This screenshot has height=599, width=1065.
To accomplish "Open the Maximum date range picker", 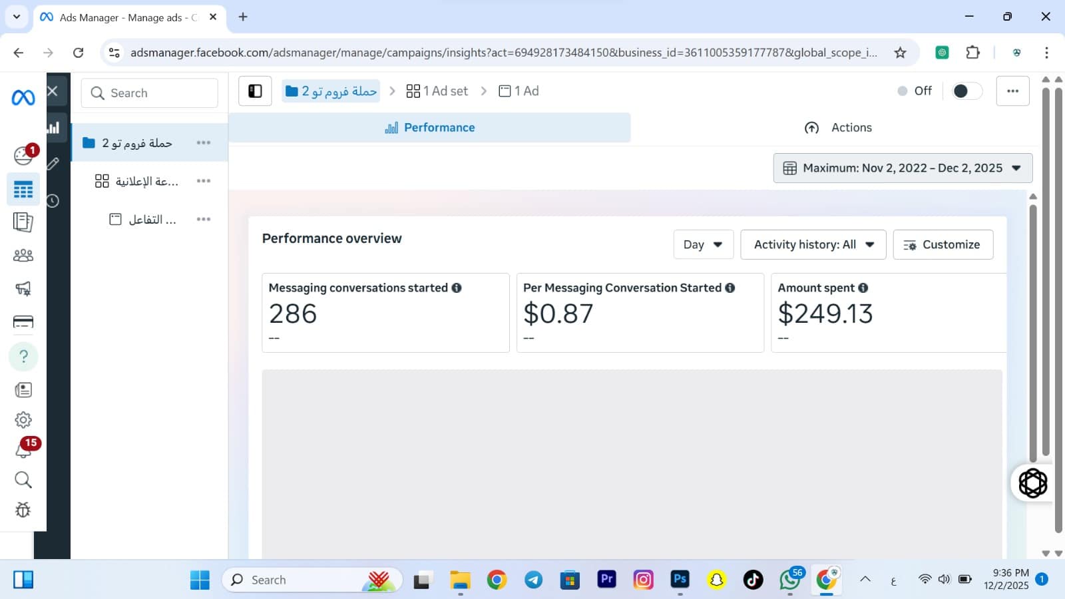I will pos(903,168).
